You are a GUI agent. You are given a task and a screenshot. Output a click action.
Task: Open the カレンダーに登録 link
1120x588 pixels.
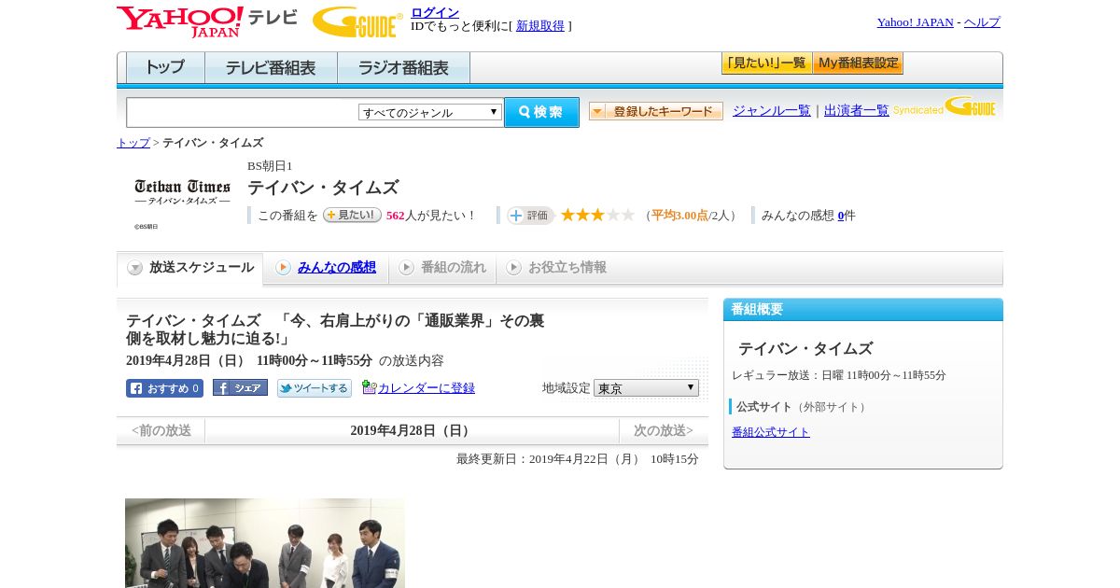[427, 388]
